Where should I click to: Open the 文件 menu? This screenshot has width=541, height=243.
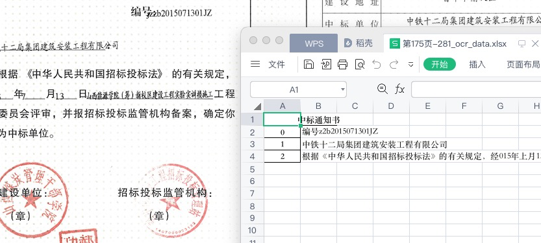click(x=277, y=64)
